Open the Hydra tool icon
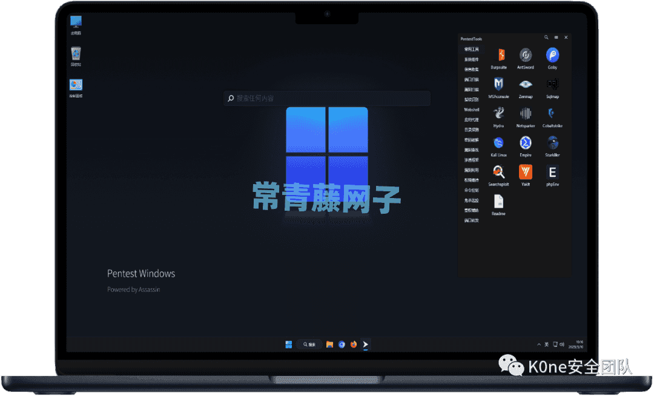The image size is (654, 396). point(499,114)
